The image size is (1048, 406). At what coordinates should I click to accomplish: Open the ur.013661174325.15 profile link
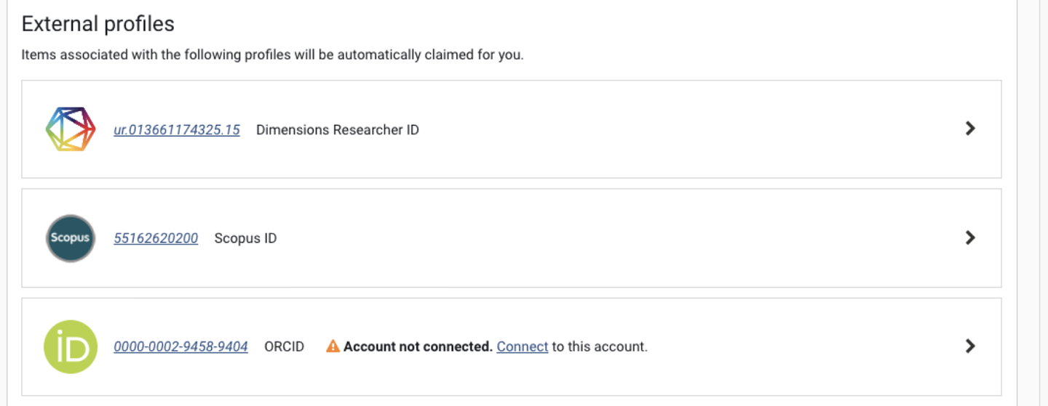click(x=177, y=130)
